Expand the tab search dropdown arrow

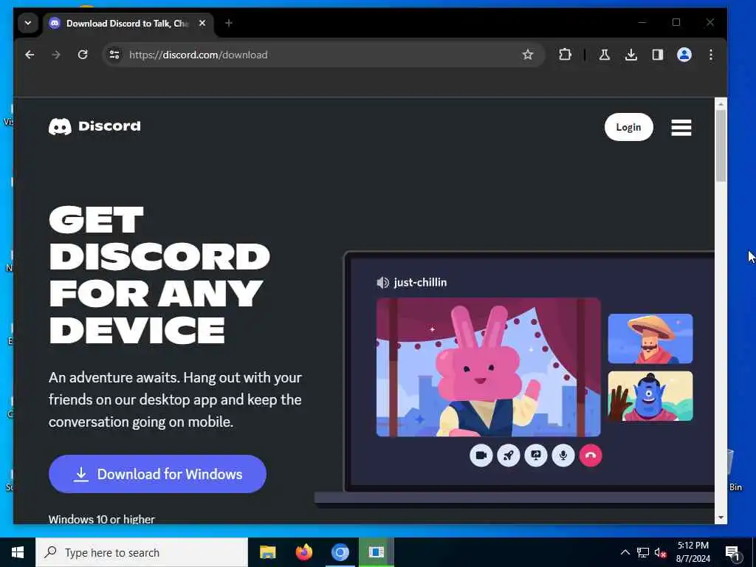(x=28, y=23)
